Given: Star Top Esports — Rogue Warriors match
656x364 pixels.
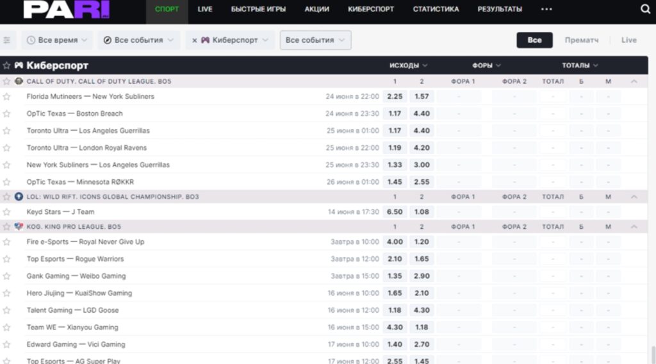Looking at the screenshot, I should tap(6, 260).
